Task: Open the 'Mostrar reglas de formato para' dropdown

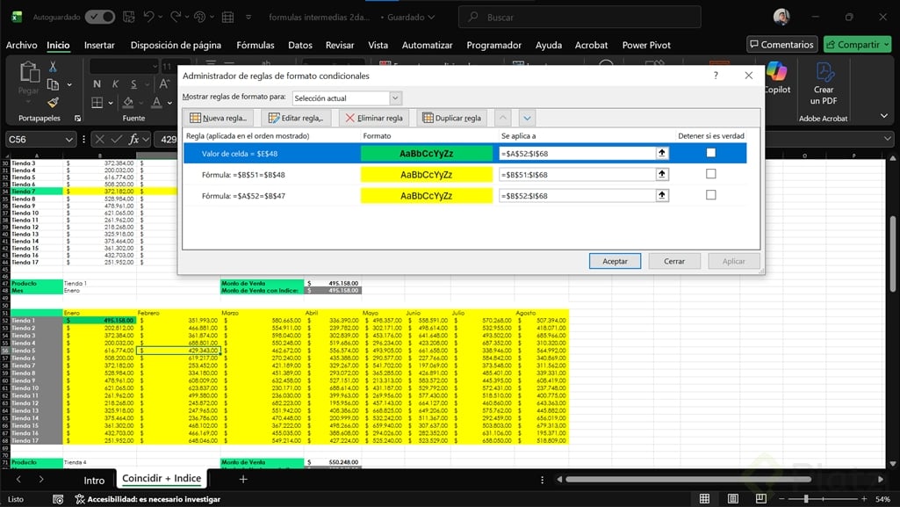Action: (395, 98)
